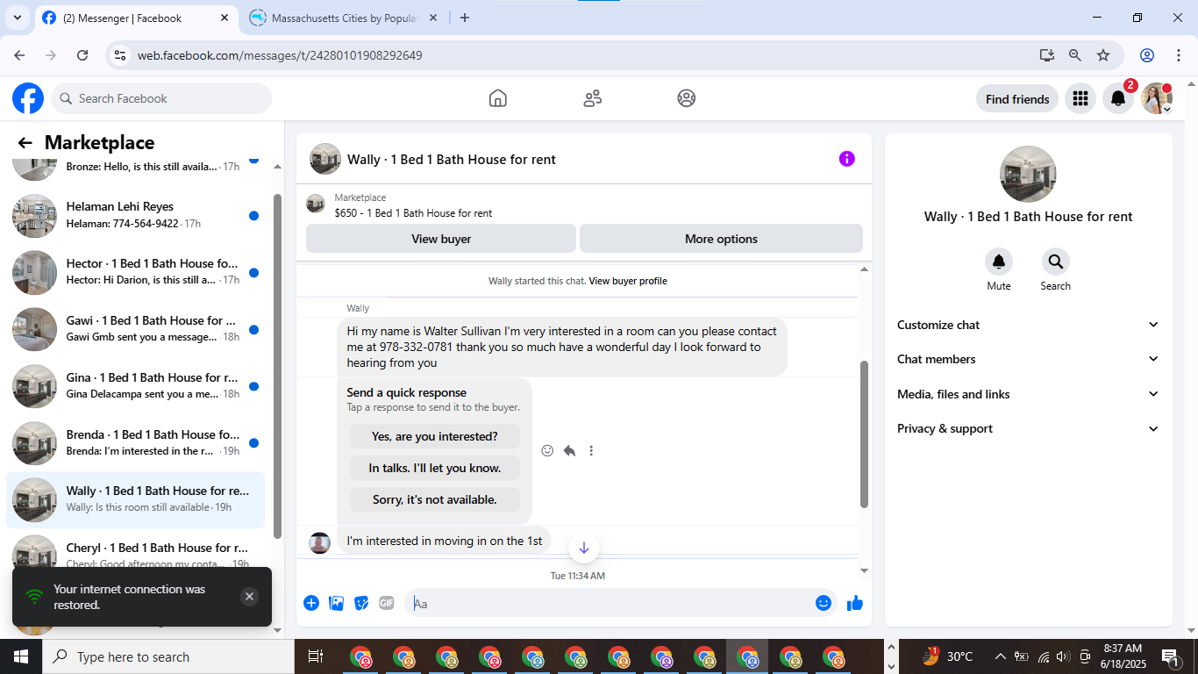Viewport: 1198px width, 674px height.
Task: Attach a photo using the image icon
Action: coord(336,603)
